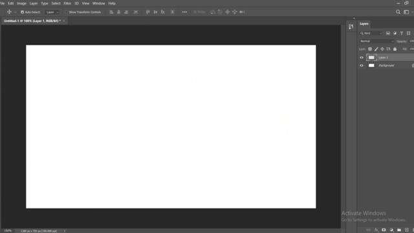Toggle the lock all padlock icon

395,49
